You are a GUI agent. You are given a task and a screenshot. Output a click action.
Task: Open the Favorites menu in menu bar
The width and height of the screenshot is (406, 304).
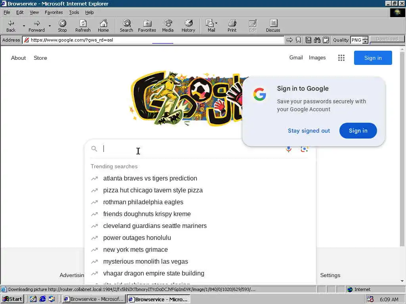54,12
